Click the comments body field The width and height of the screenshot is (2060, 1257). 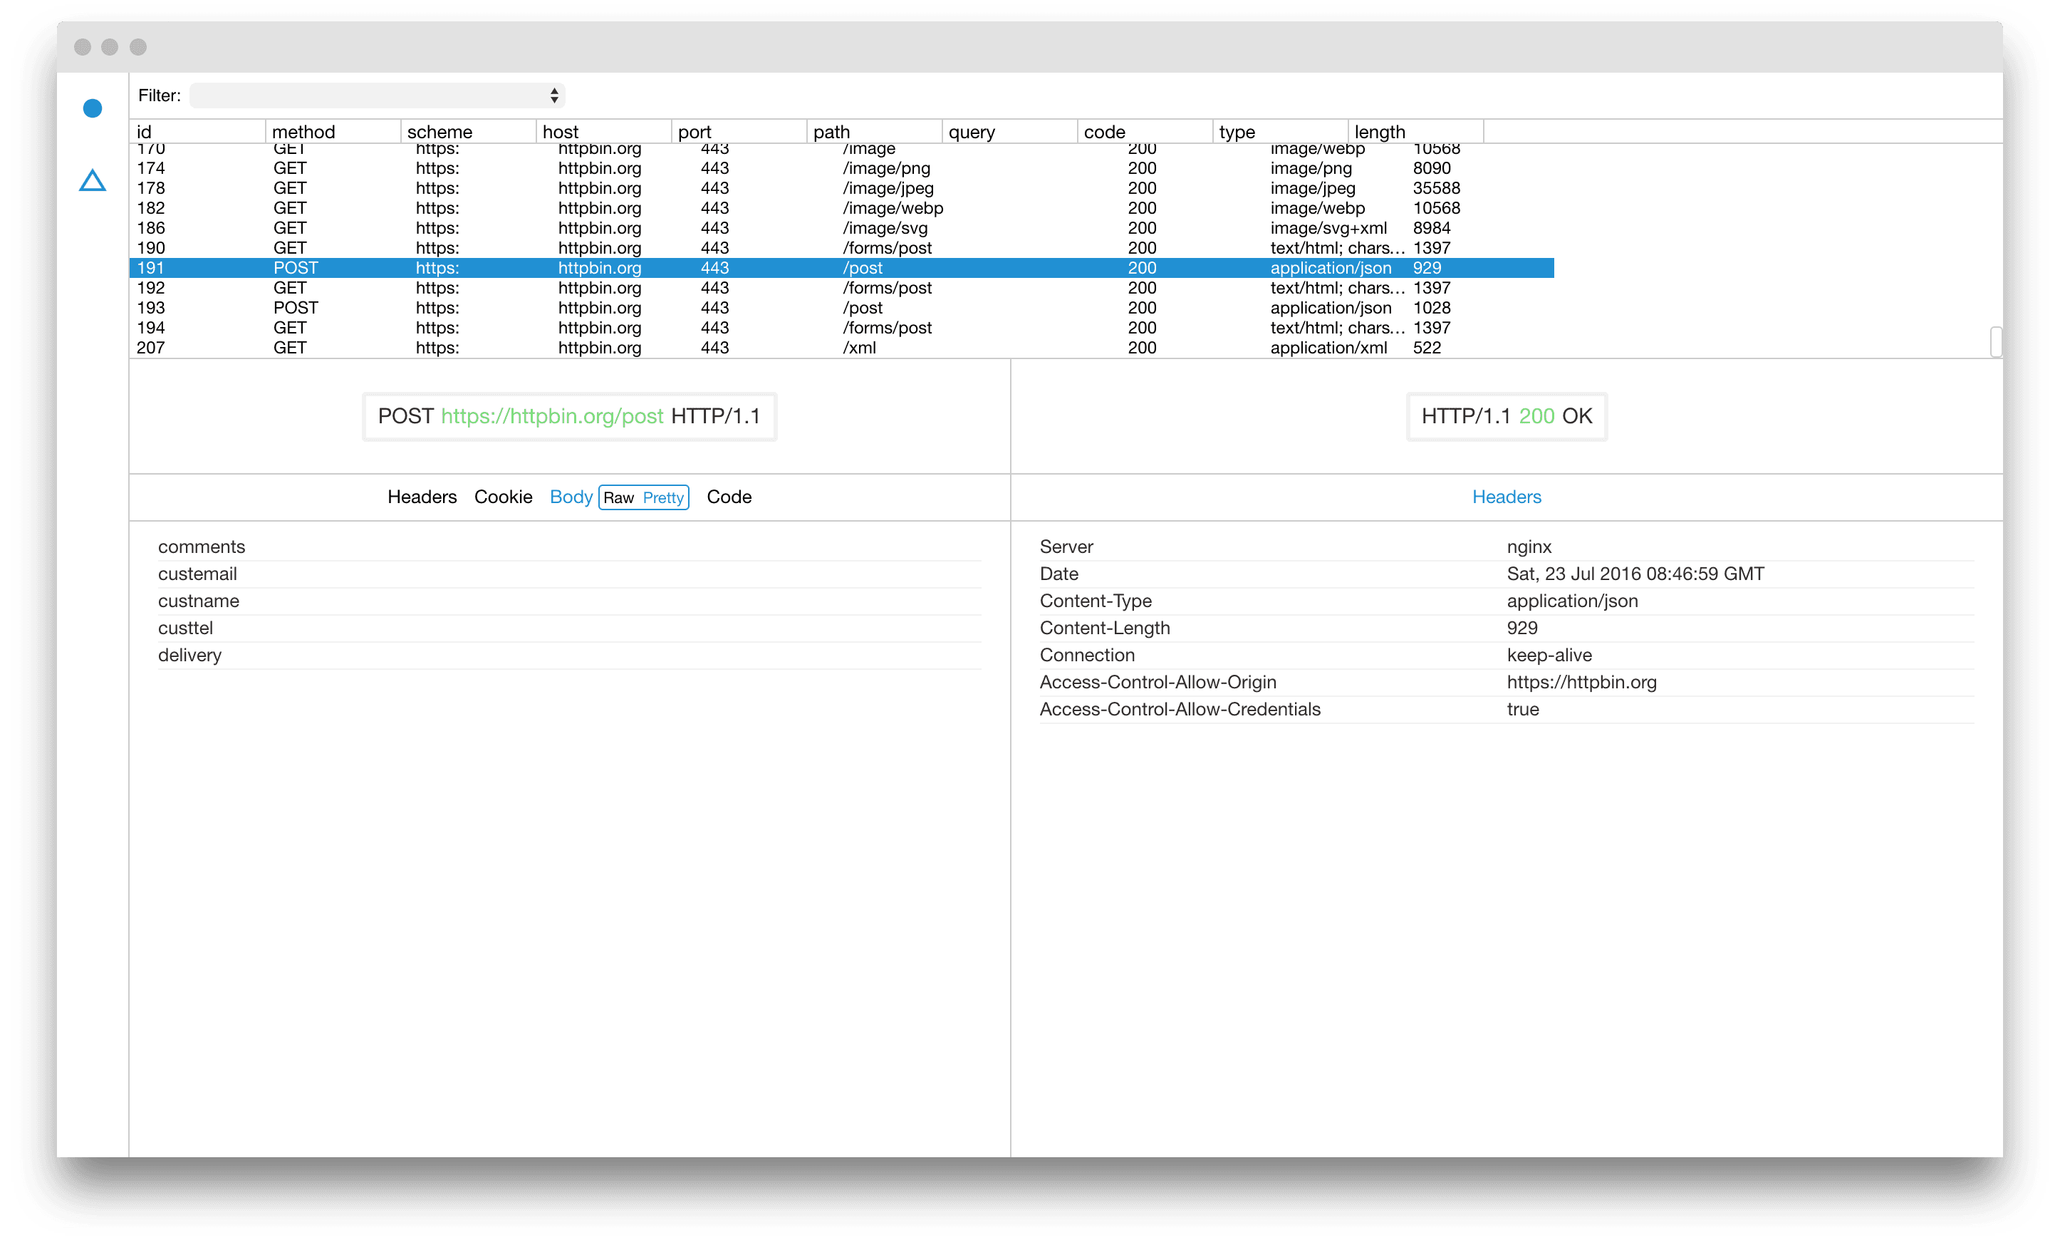coord(569,547)
